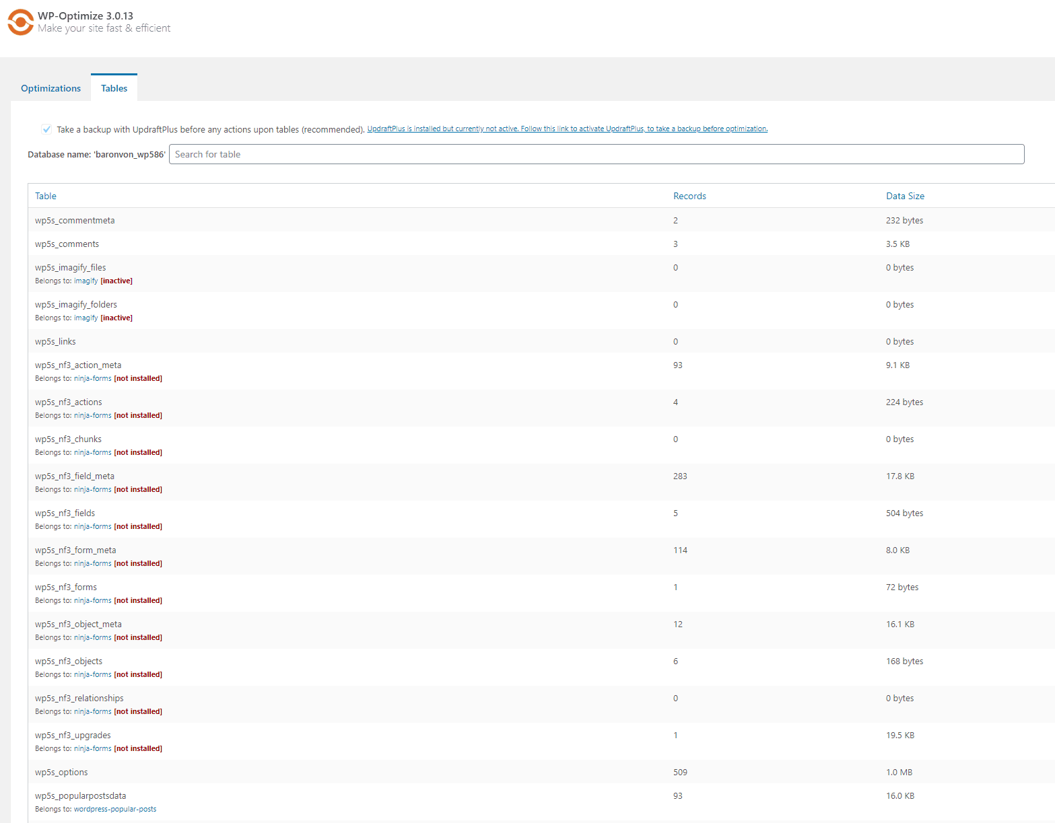Image resolution: width=1055 pixels, height=823 pixels.
Task: Click the WP-Optimize 3.0.13 title text
Action: (86, 15)
